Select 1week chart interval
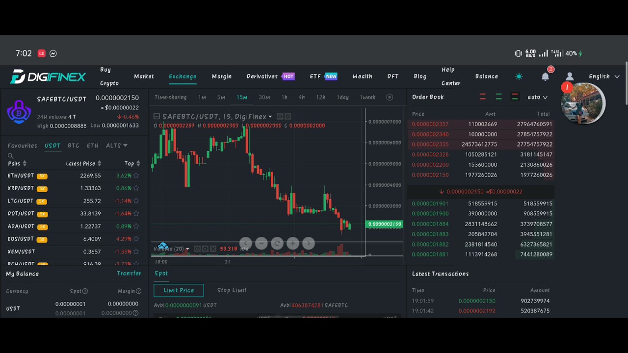The image size is (628, 353). (x=368, y=97)
